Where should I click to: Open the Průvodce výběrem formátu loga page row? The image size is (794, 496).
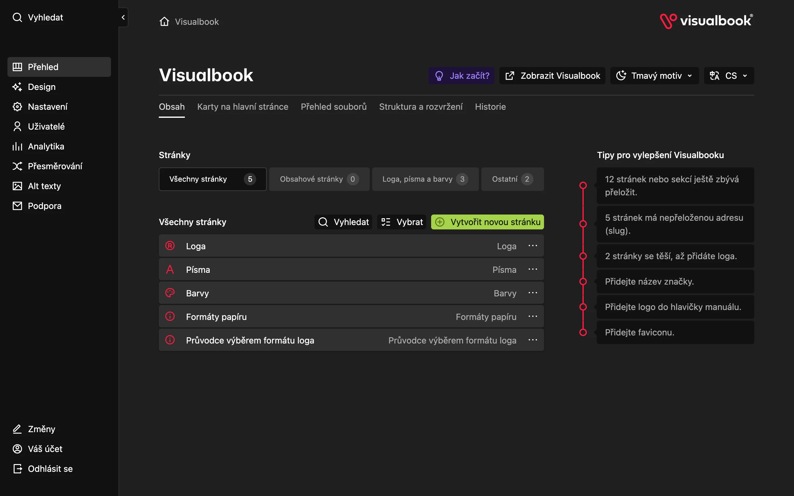point(351,340)
